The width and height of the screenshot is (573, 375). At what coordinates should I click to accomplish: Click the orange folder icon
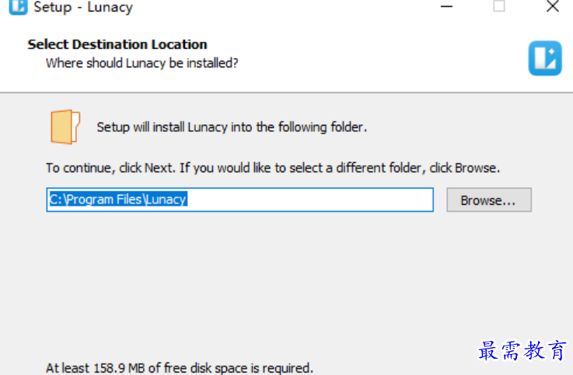65,127
